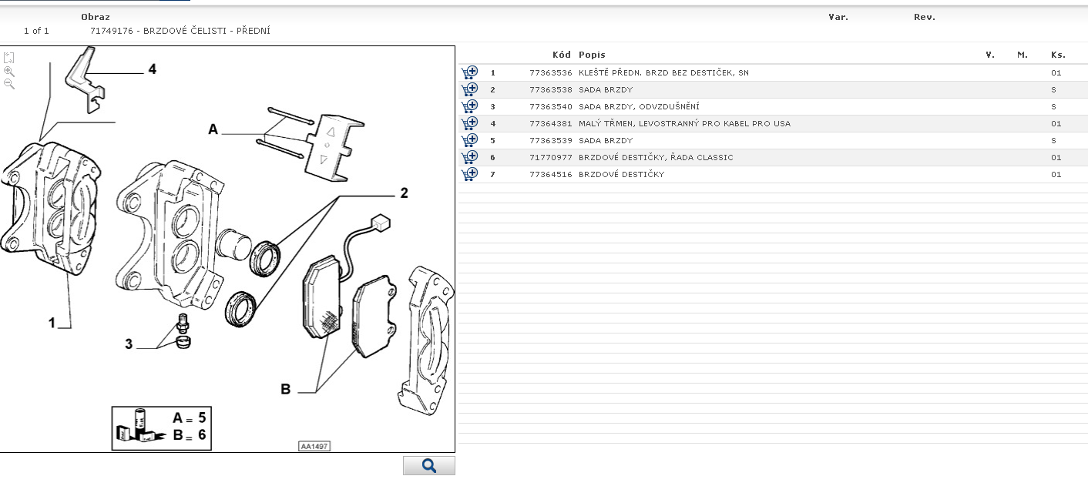
Task: Click the fit-to-window diagram icon
Action: [9, 58]
